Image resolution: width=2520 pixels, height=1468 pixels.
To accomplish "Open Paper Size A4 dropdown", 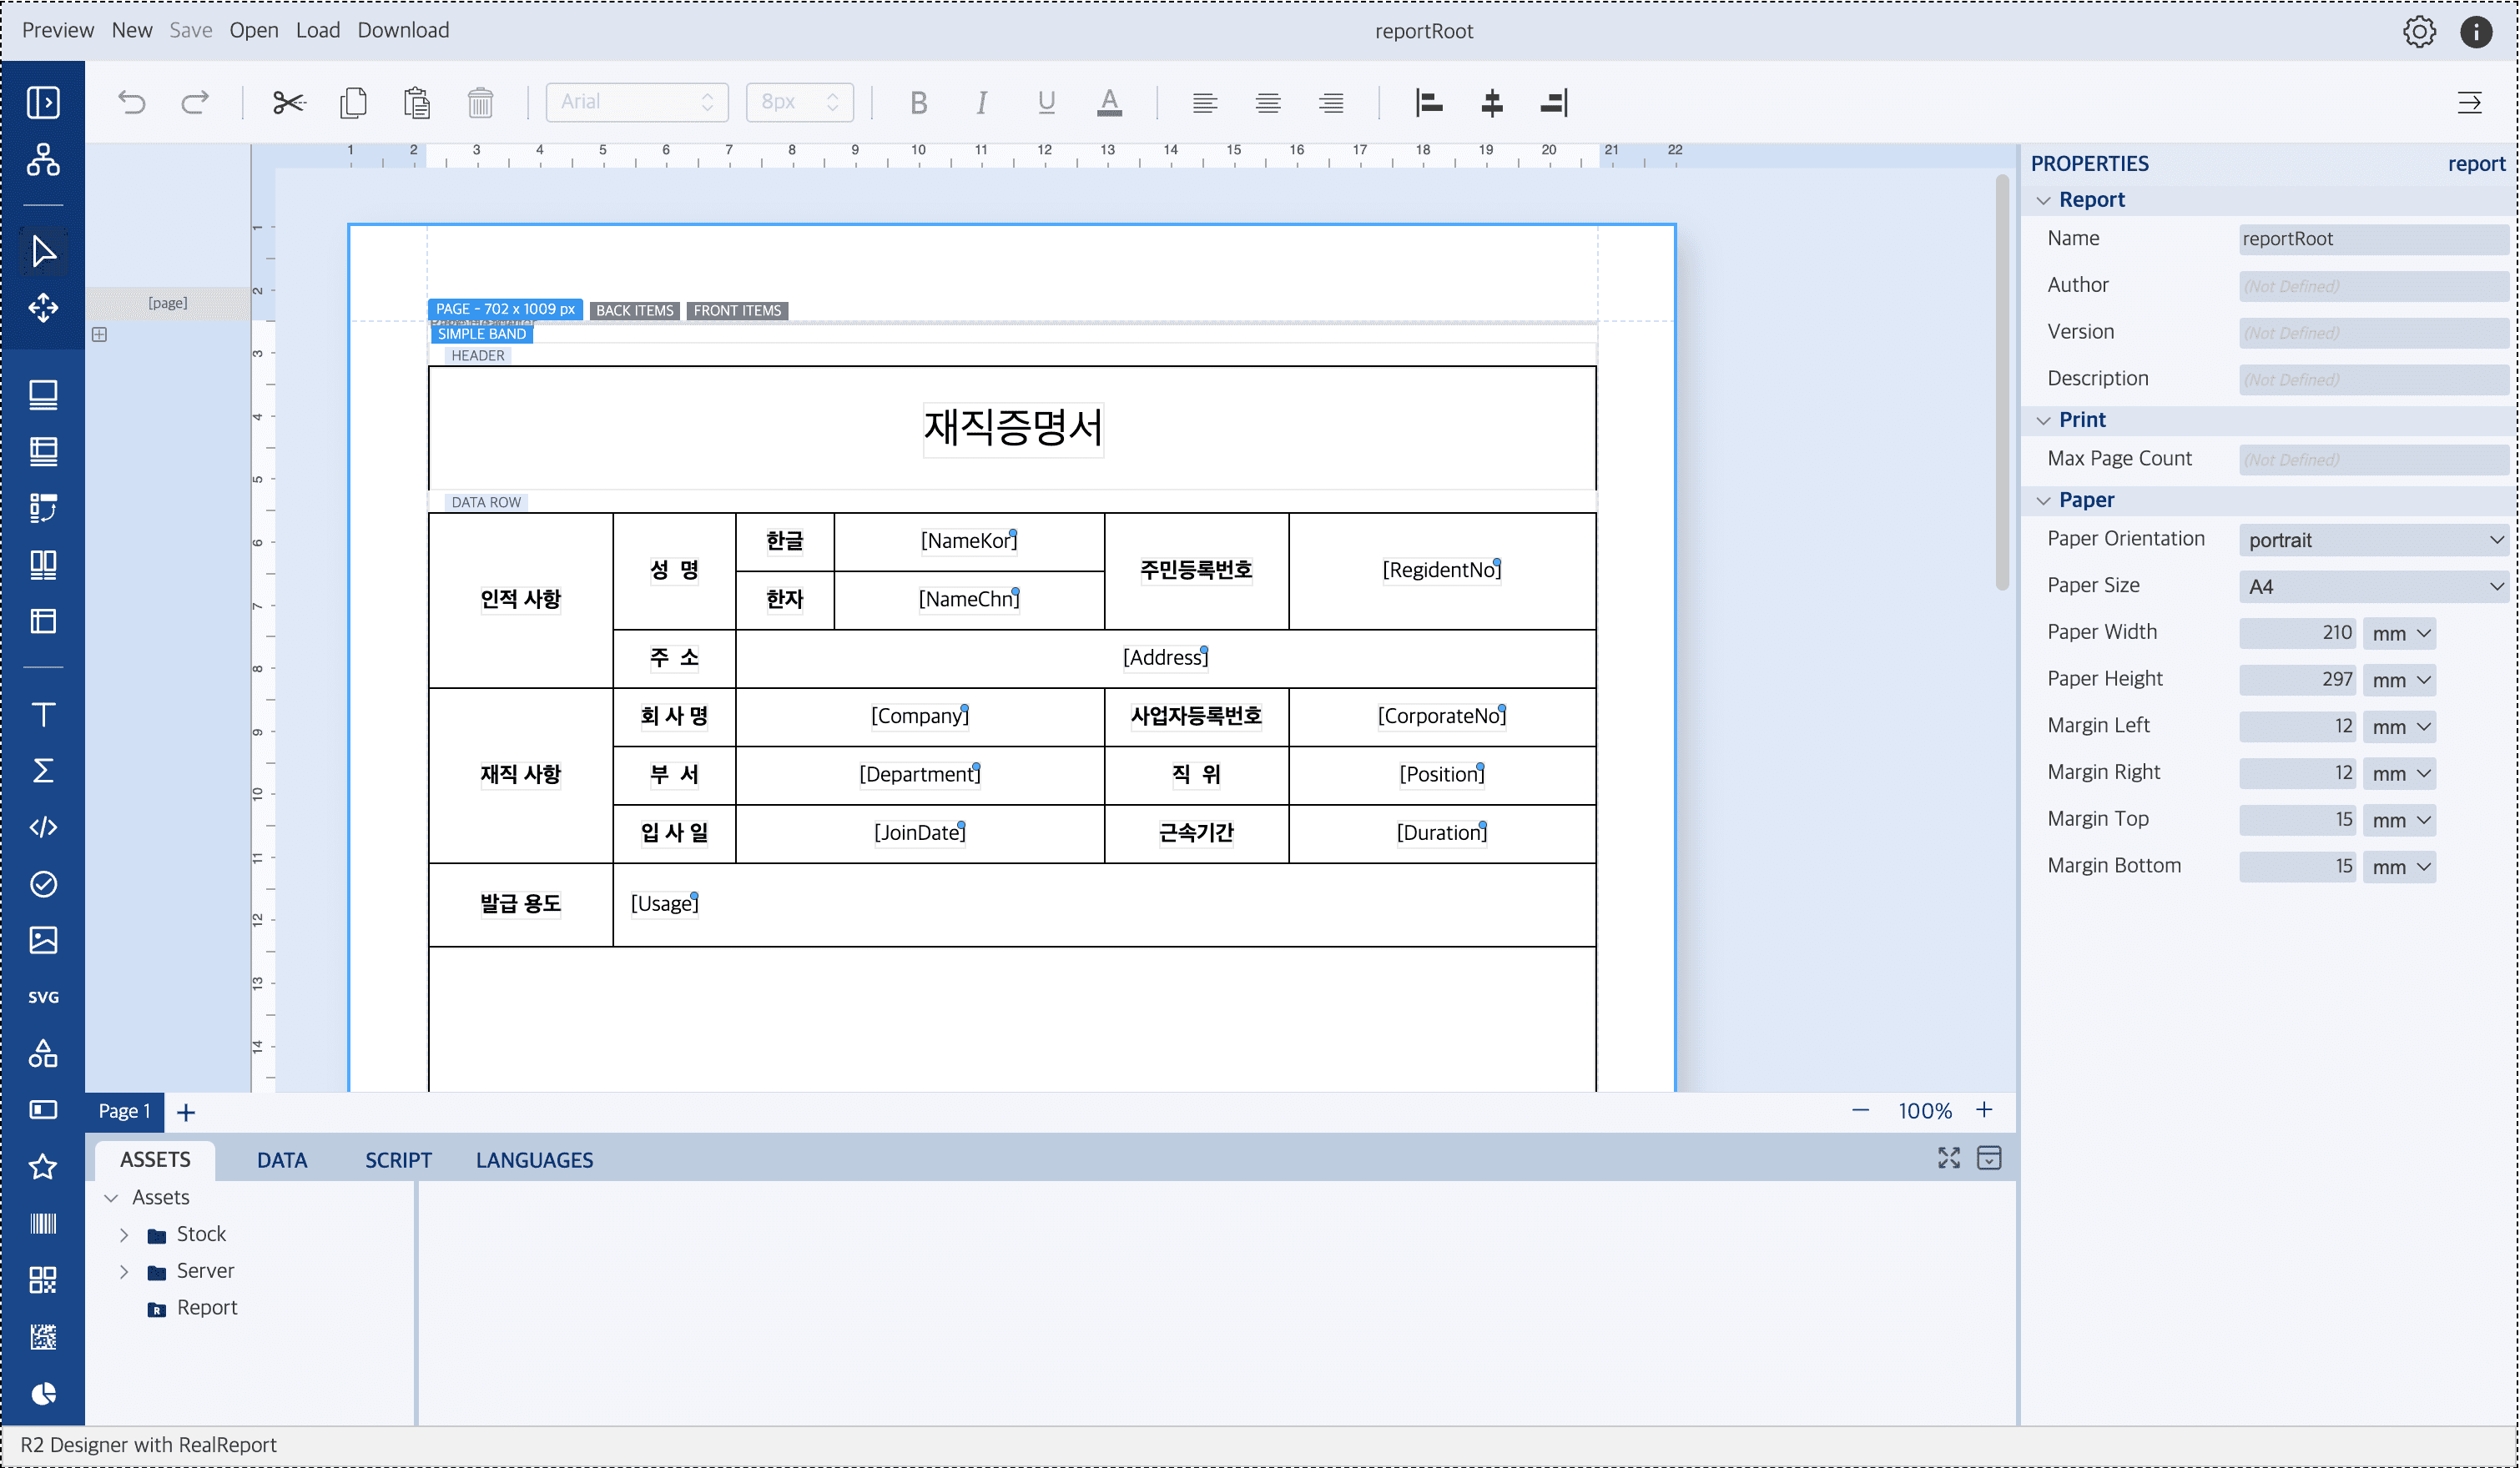I will click(x=2374, y=586).
